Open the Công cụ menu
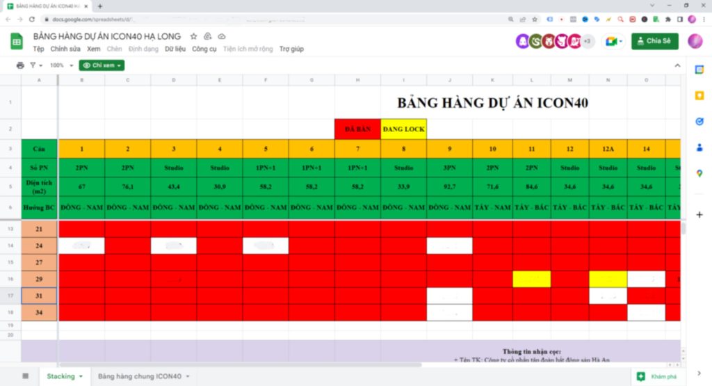This screenshot has height=386, width=712. [x=204, y=49]
